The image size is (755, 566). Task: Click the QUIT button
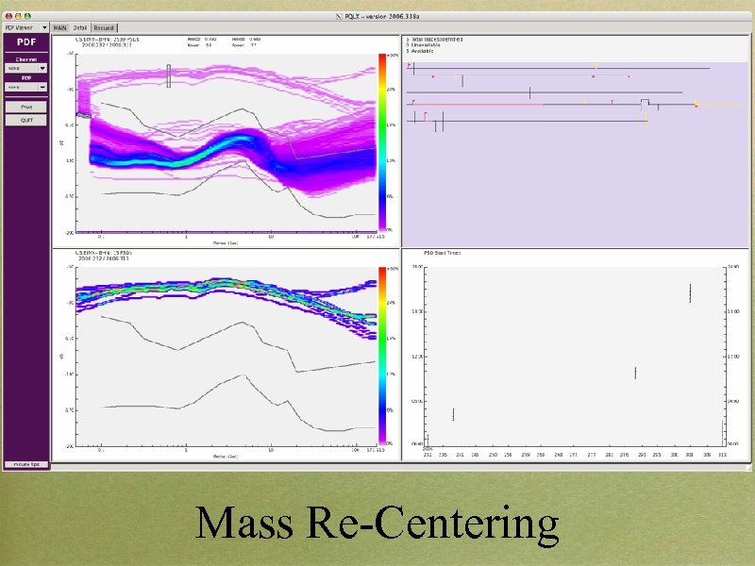(x=25, y=120)
